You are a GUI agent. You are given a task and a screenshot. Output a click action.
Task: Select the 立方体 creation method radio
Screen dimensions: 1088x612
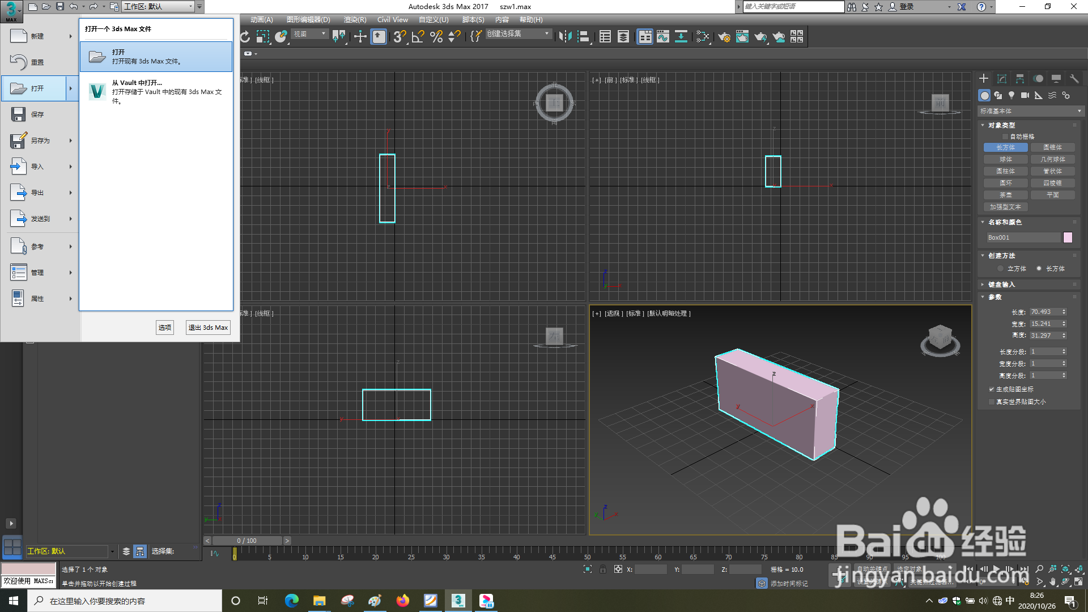(x=1000, y=269)
